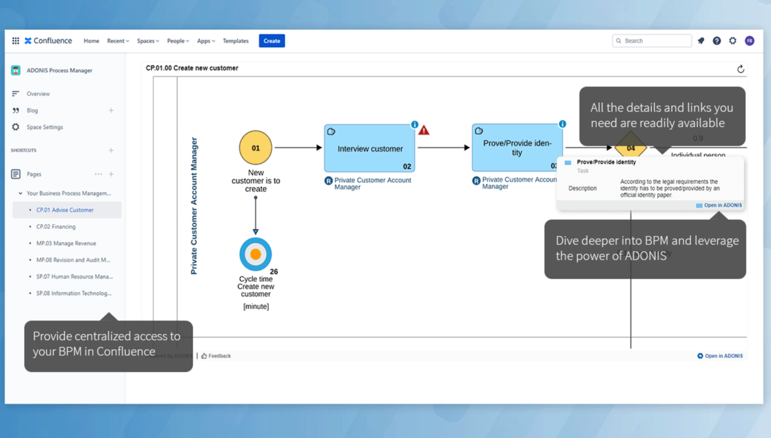
Task: Click the New customer is to create label
Action: coord(256,181)
